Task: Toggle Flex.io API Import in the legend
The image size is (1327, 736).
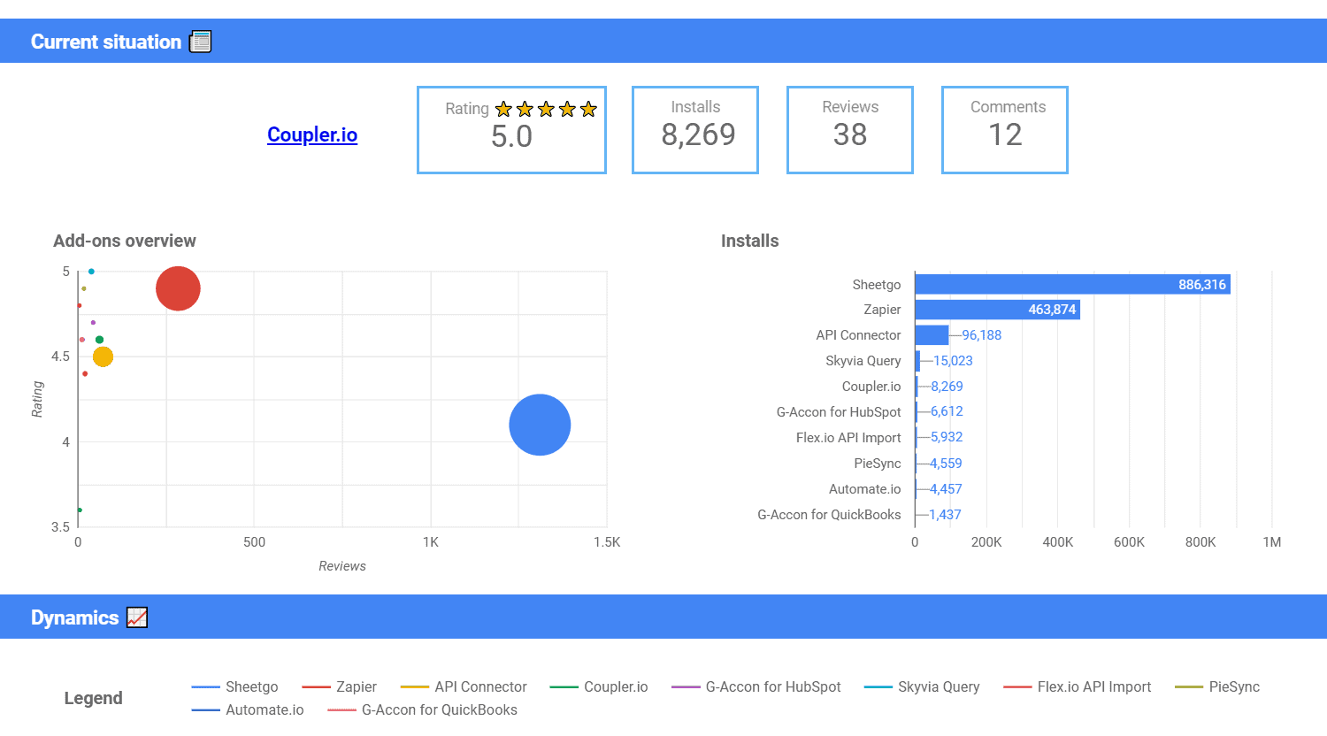Action: [1078, 686]
